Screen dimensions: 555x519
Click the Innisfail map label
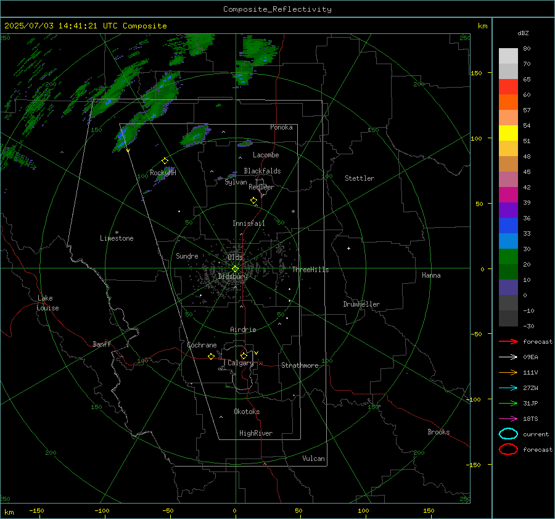[249, 223]
